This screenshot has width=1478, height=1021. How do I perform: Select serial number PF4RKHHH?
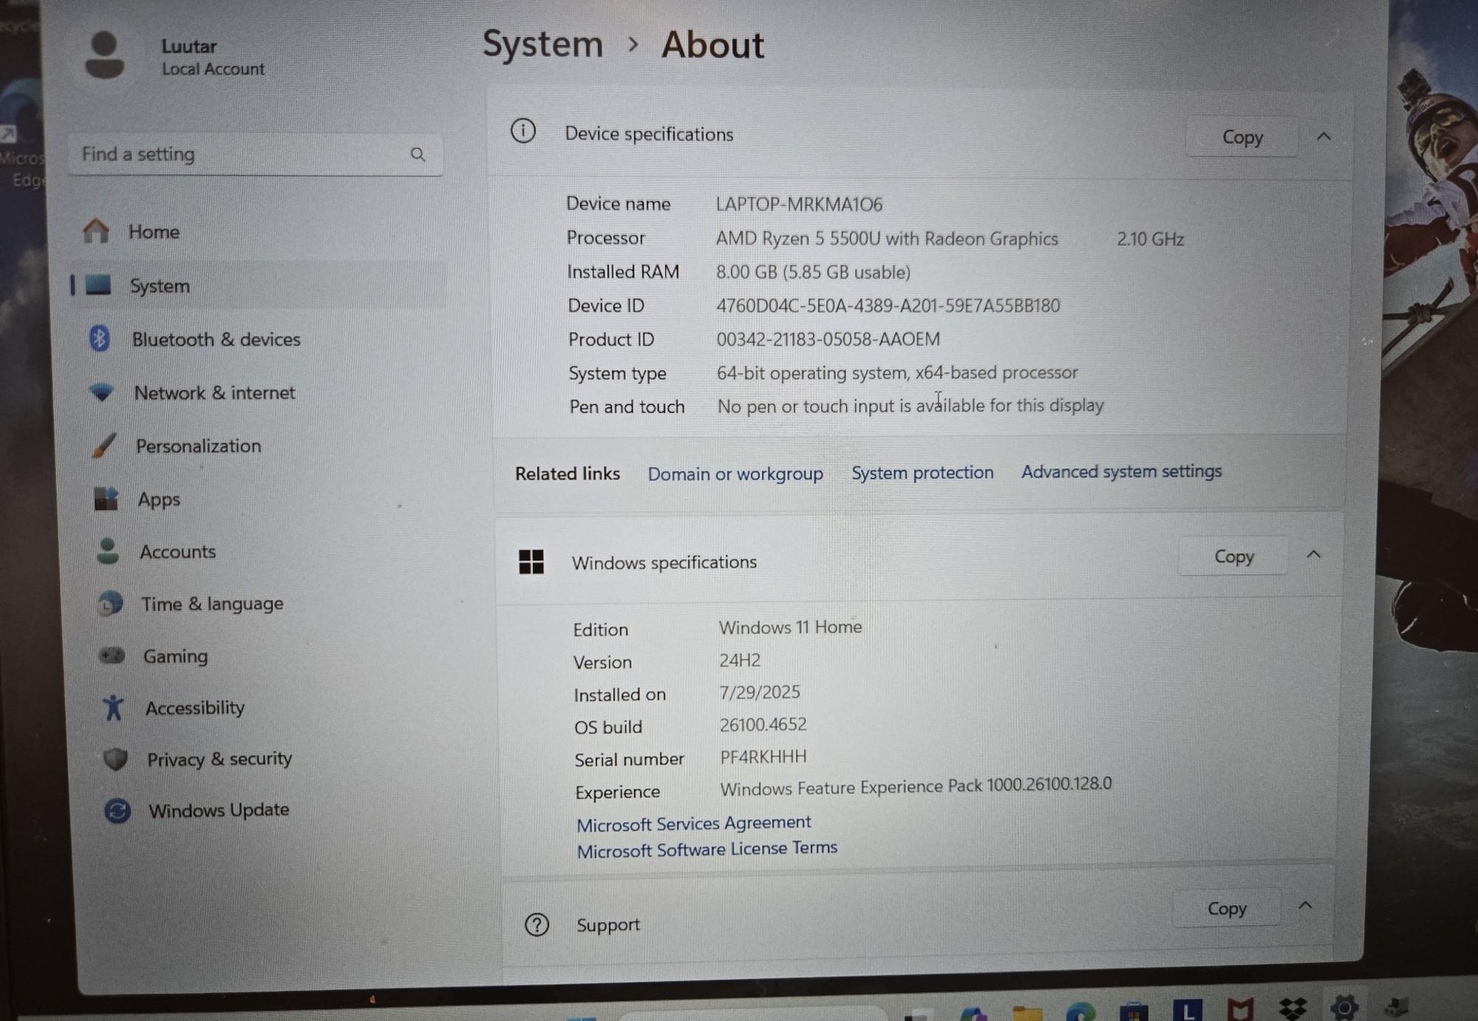point(763,757)
